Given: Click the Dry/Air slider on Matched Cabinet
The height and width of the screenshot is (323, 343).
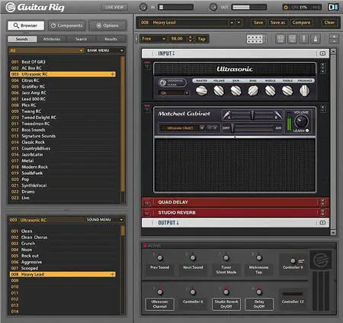Looking at the screenshot, I should click(x=252, y=128).
